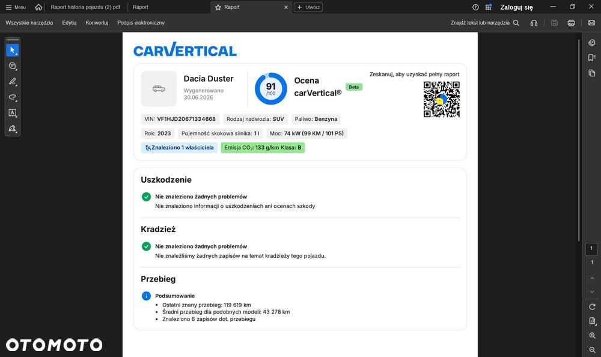Screen dimensions: 601x357
Task: Choose the text box selection tool
Action: [x=12, y=113]
